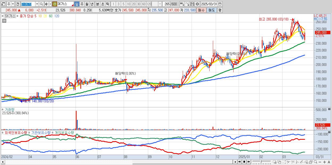Open chart settings gear icon
The image size is (332, 165).
click(197, 4)
